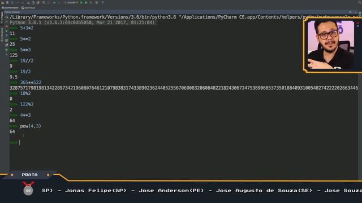Click the green Execute arrow in console sidebar

click(6, 31)
